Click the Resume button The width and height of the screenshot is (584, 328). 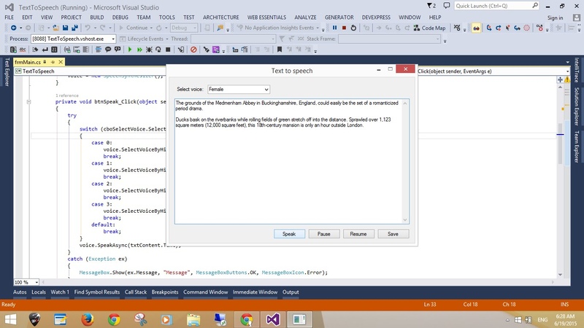pos(358,234)
